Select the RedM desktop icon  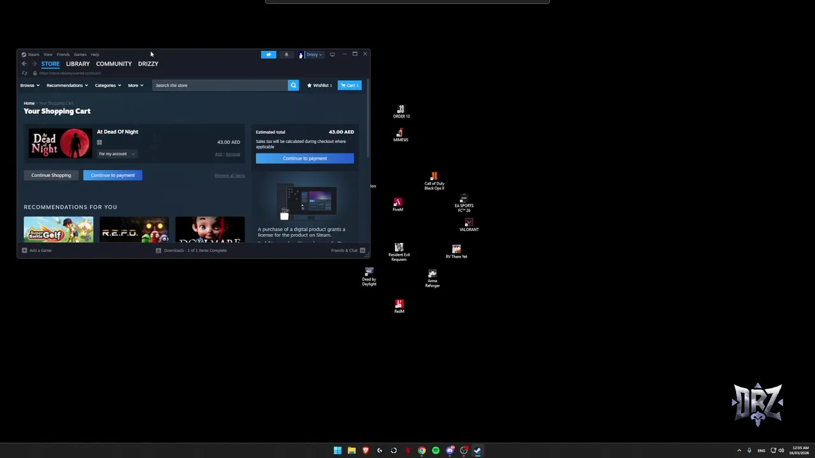tap(399, 306)
